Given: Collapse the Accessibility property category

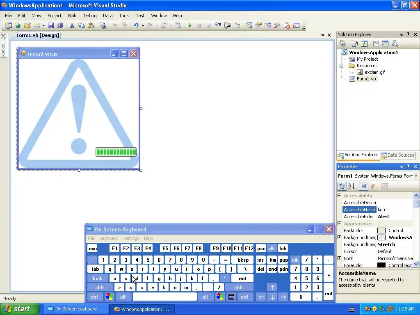Looking at the screenshot, I should pyautogui.click(x=340, y=196).
